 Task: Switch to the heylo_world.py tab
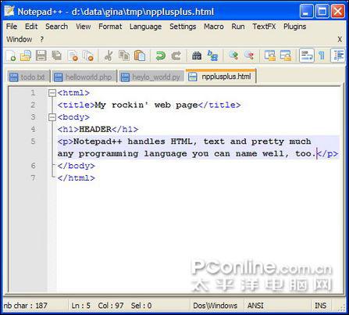pyautogui.click(x=151, y=77)
